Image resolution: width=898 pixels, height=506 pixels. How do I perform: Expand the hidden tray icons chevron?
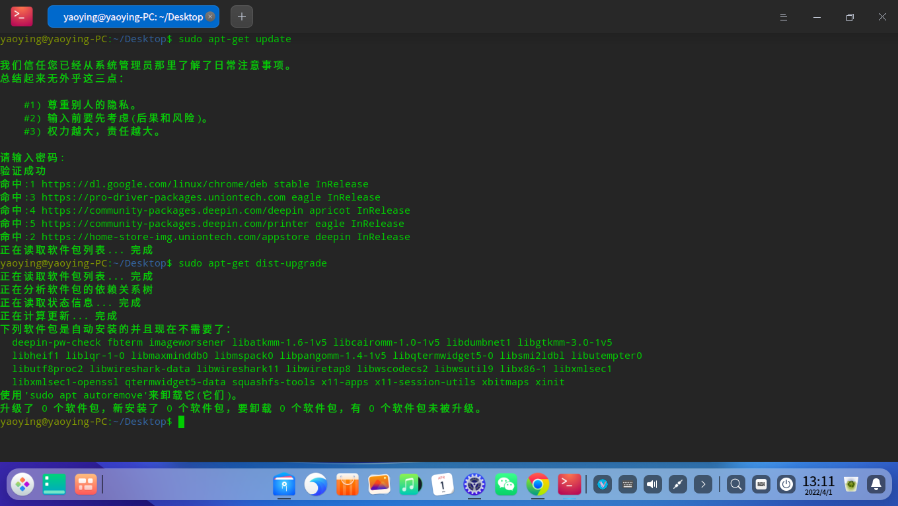coord(702,484)
